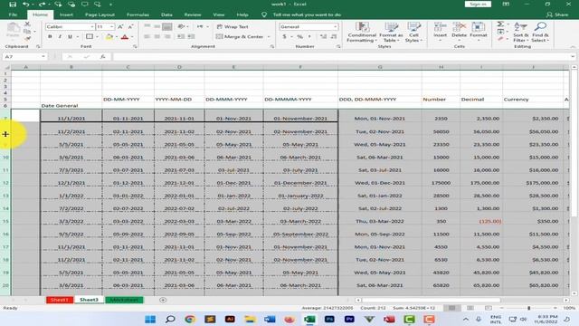Switch to Page Layout view in status bar
579x326 pixels.
coord(470,308)
